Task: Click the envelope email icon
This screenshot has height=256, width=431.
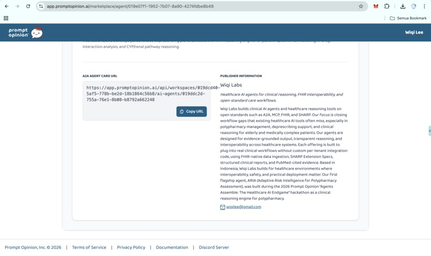Action: pos(222,207)
